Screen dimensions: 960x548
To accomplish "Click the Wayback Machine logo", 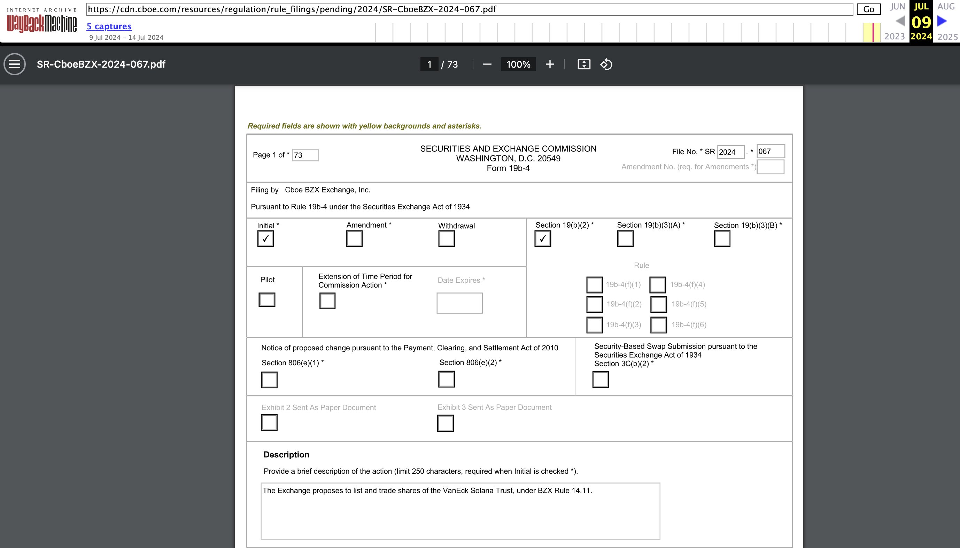I will [x=41, y=21].
